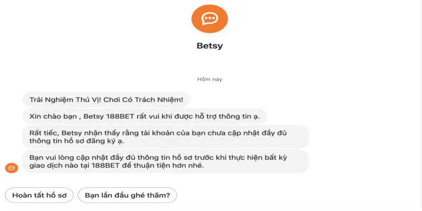Click the "giao dịch" text in last message

tap(47, 166)
